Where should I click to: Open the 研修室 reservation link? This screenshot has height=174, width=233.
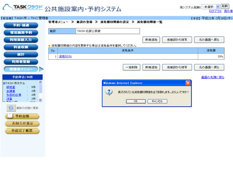click(10, 87)
